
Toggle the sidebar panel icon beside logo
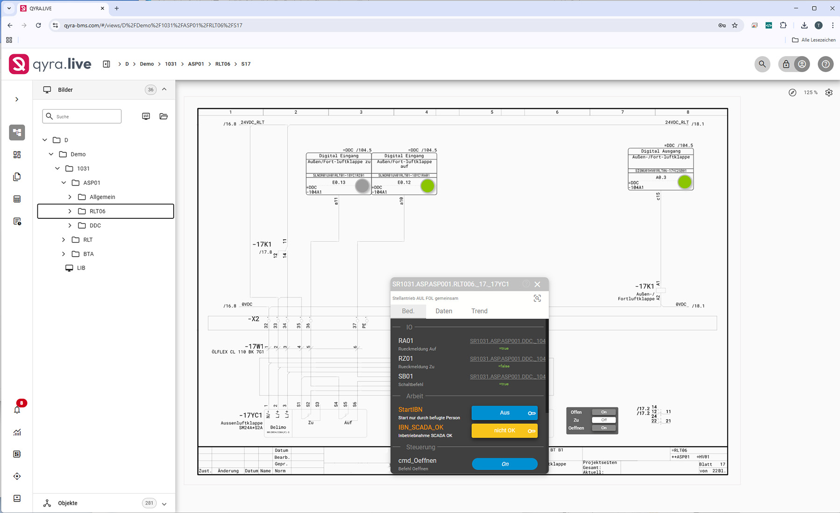point(106,64)
